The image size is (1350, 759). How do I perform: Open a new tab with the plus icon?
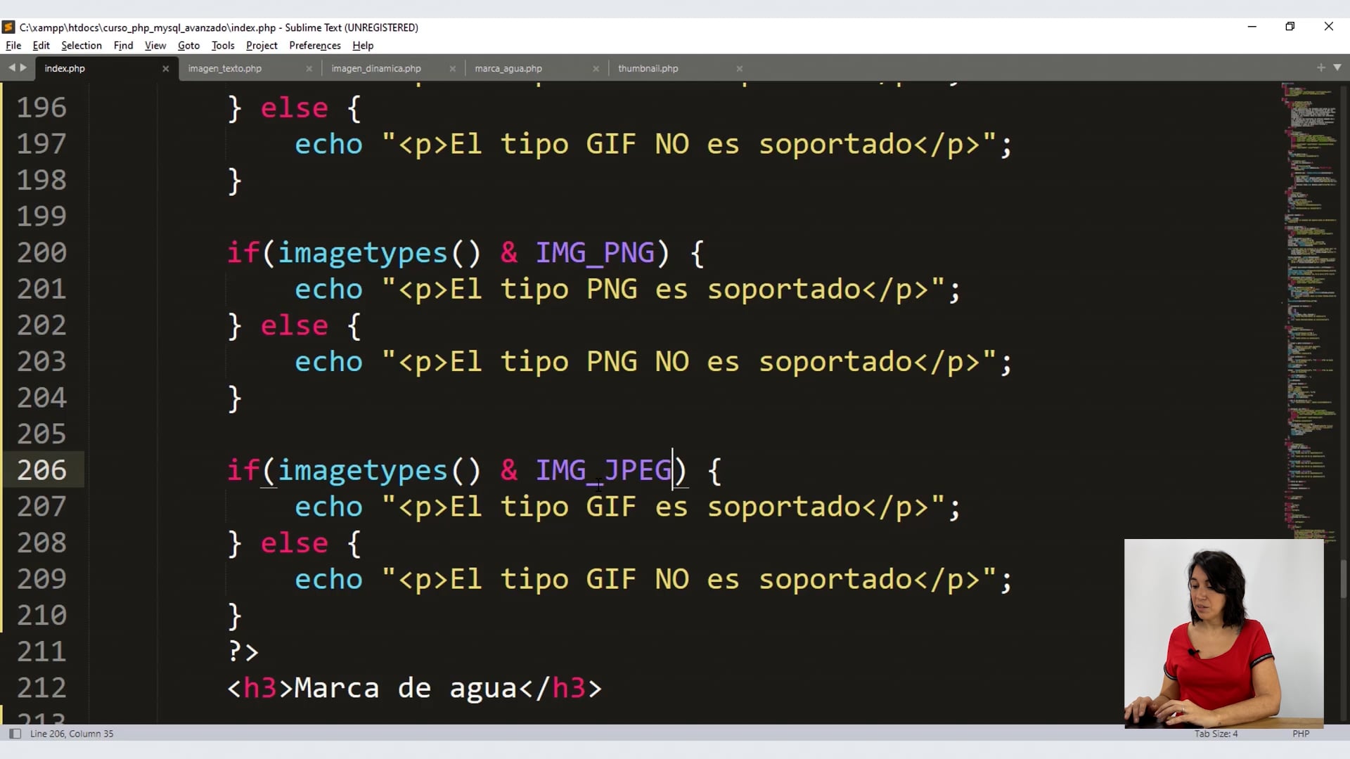click(x=1320, y=68)
